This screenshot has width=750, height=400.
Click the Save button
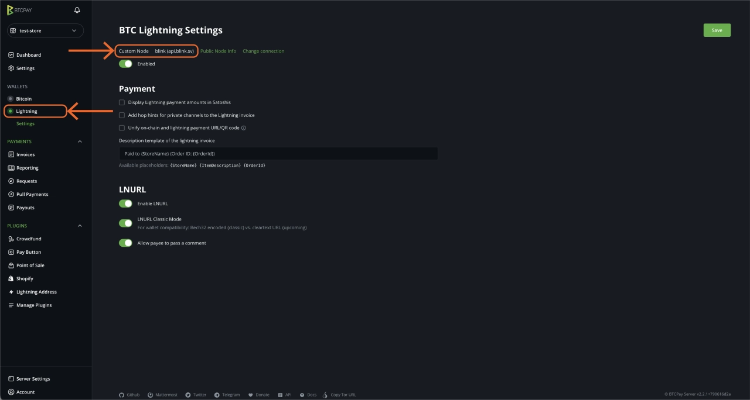tap(717, 30)
